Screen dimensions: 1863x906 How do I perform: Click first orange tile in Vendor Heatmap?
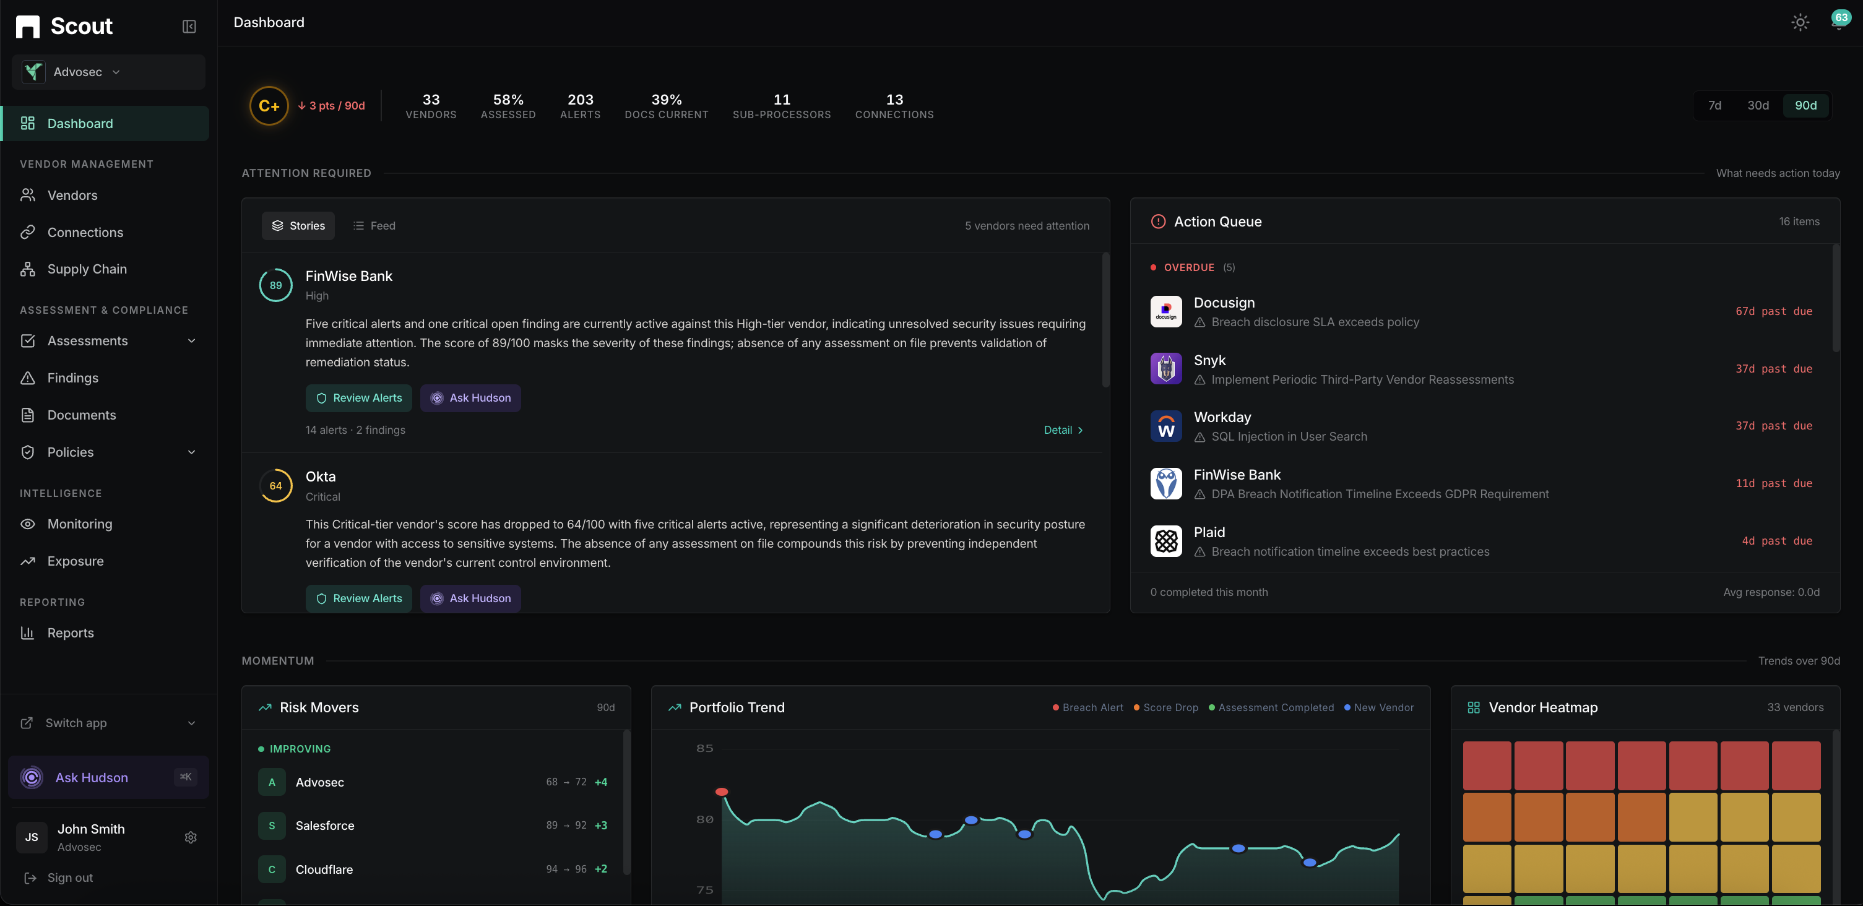[x=1487, y=817]
